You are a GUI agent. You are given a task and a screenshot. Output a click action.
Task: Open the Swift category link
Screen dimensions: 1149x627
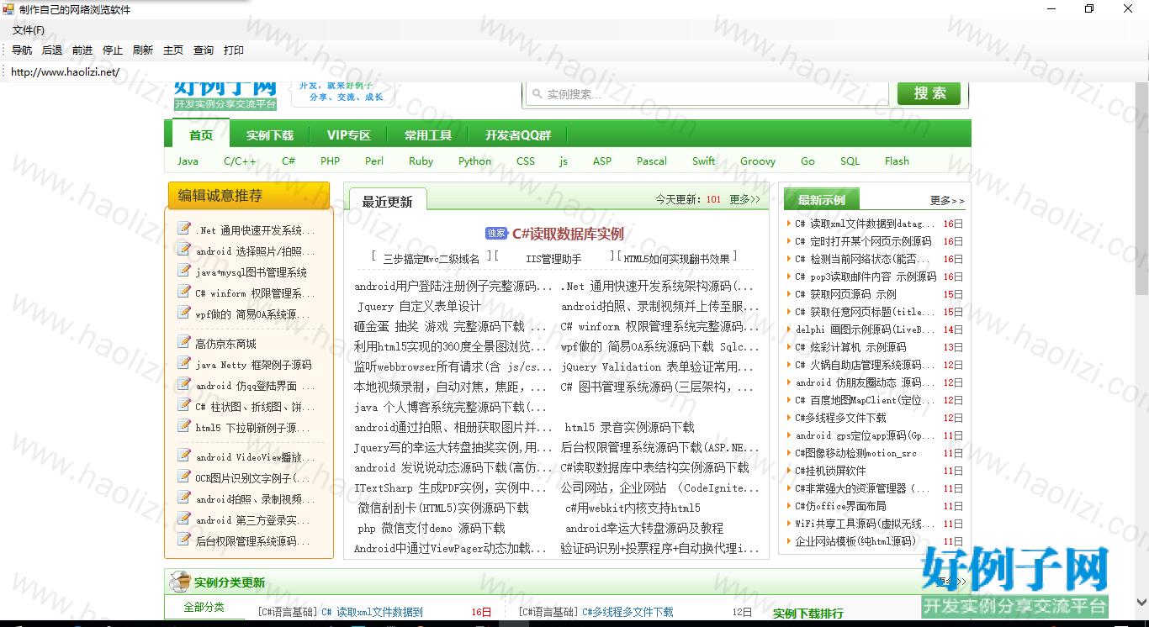click(703, 161)
